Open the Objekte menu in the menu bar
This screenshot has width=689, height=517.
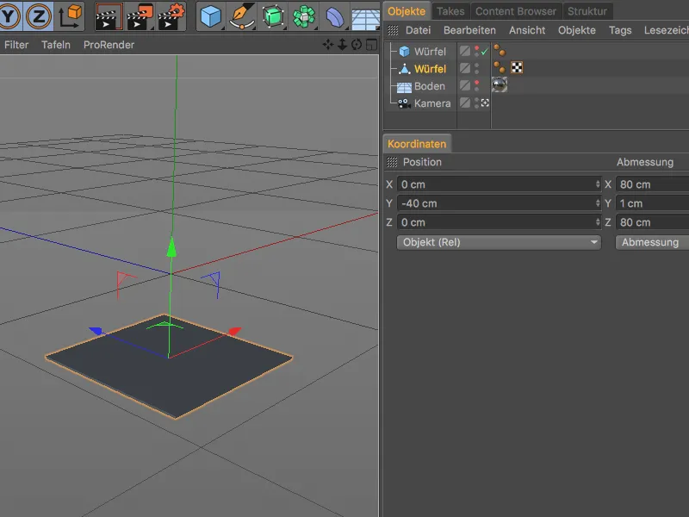[576, 30]
